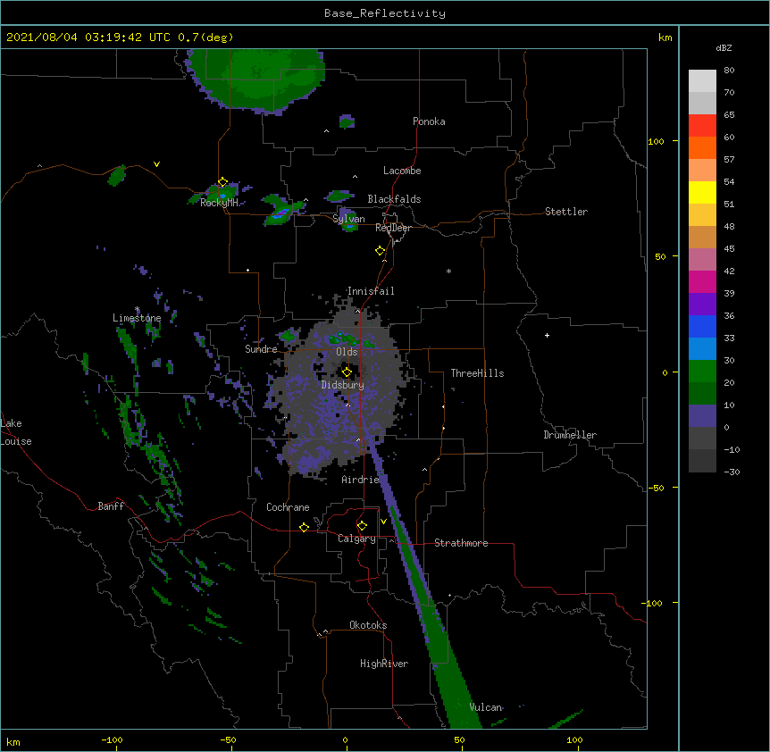Click the Sylvan label
770x752 pixels.
tap(348, 219)
